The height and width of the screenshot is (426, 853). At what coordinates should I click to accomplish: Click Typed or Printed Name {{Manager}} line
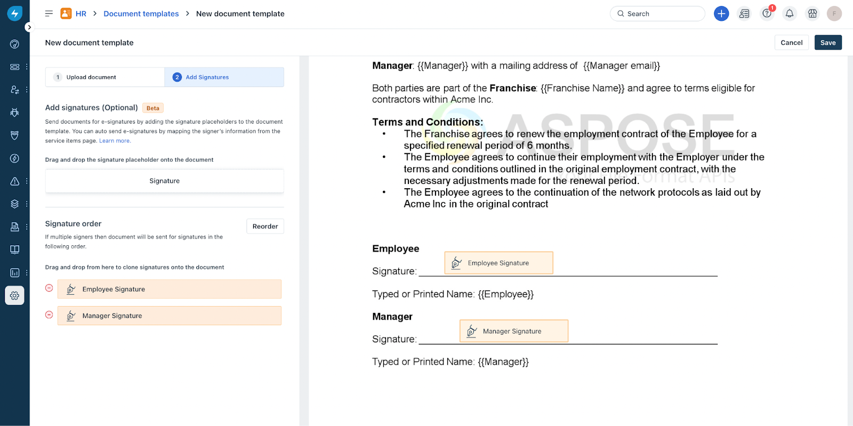(450, 361)
